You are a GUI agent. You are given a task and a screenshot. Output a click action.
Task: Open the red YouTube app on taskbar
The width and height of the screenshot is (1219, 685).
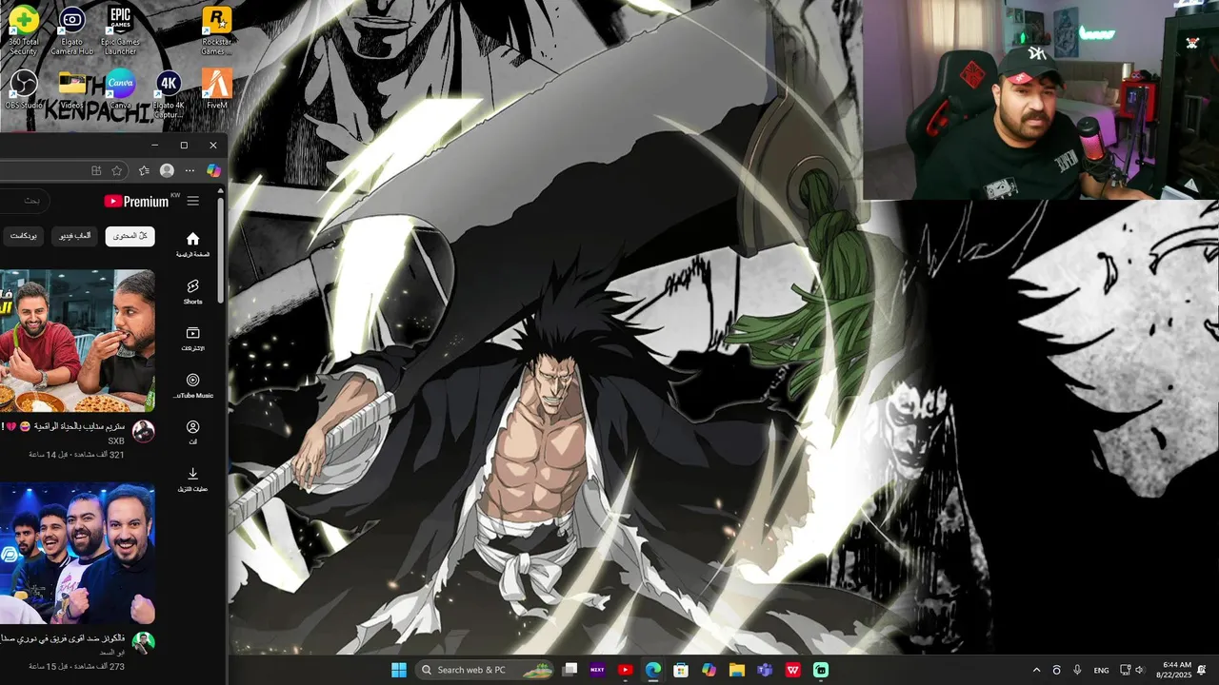[x=625, y=670]
